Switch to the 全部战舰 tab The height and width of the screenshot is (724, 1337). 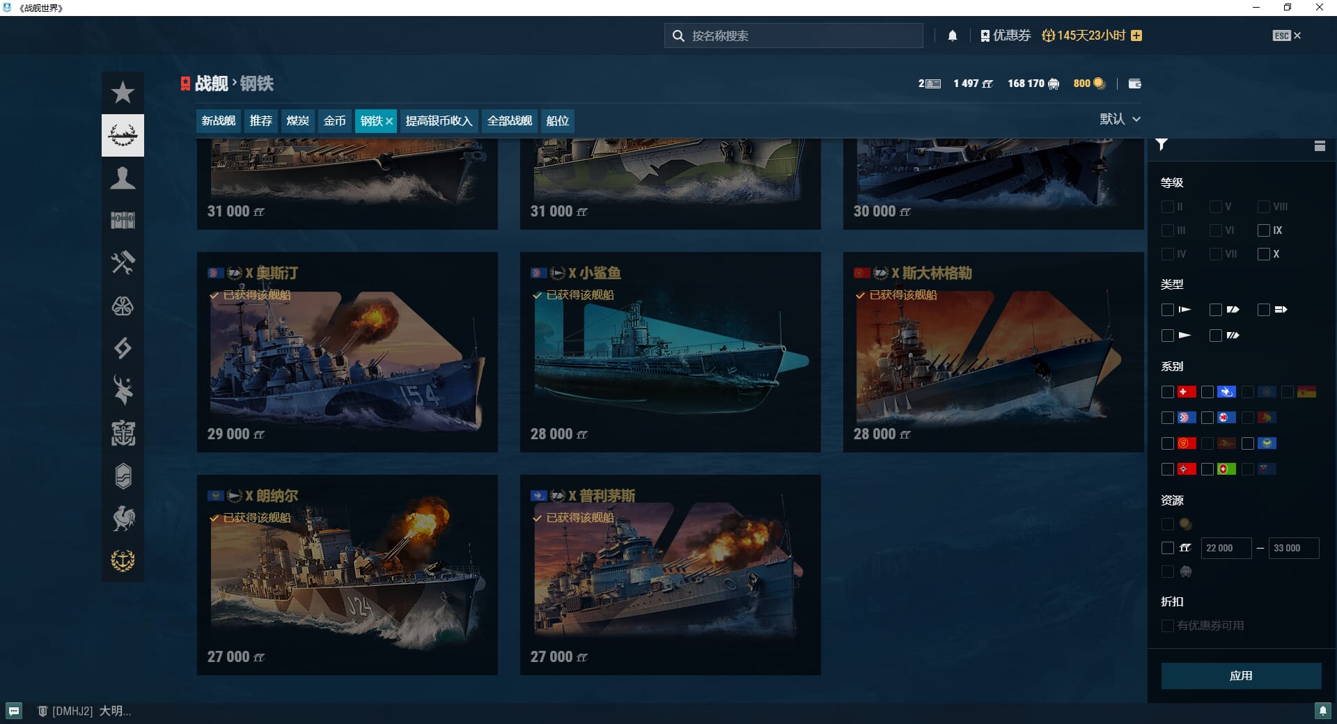coord(509,120)
